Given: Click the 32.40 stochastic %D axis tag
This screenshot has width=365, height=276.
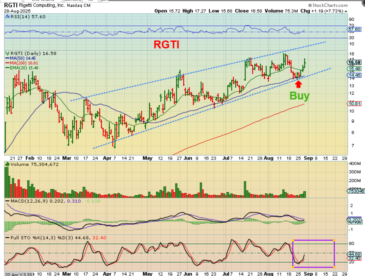Looking at the screenshot, I should pos(354,259).
